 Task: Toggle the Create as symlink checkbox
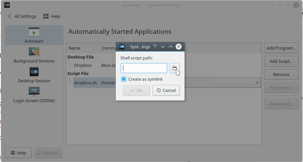pos(124,79)
